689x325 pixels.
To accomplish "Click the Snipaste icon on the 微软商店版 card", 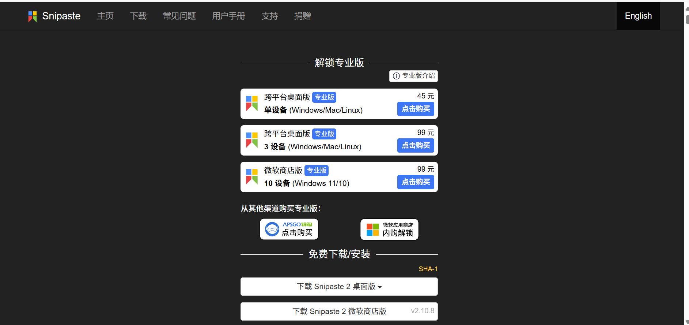I will (252, 177).
